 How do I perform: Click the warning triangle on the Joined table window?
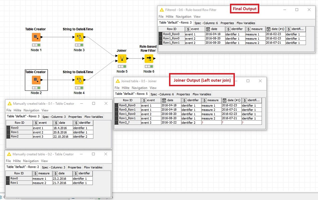coord(119,80)
